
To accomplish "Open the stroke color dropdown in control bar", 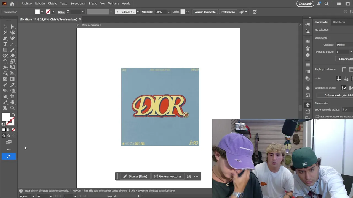I will click(52, 12).
